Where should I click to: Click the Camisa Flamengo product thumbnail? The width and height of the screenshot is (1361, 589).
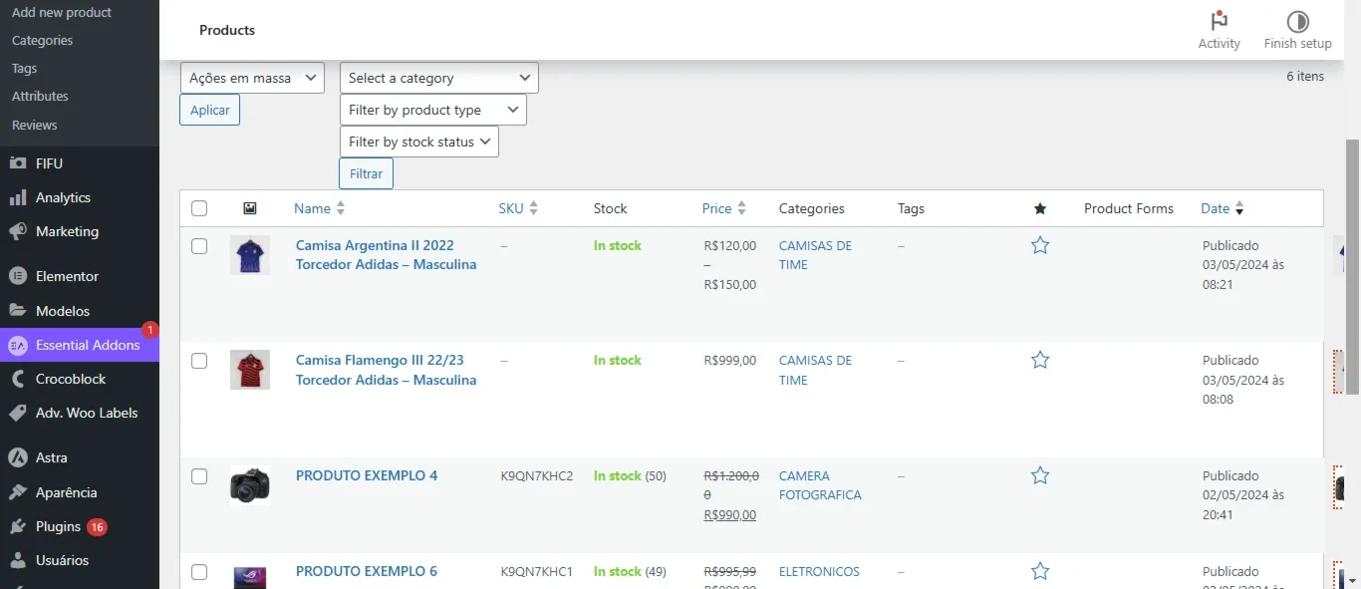[250, 370]
